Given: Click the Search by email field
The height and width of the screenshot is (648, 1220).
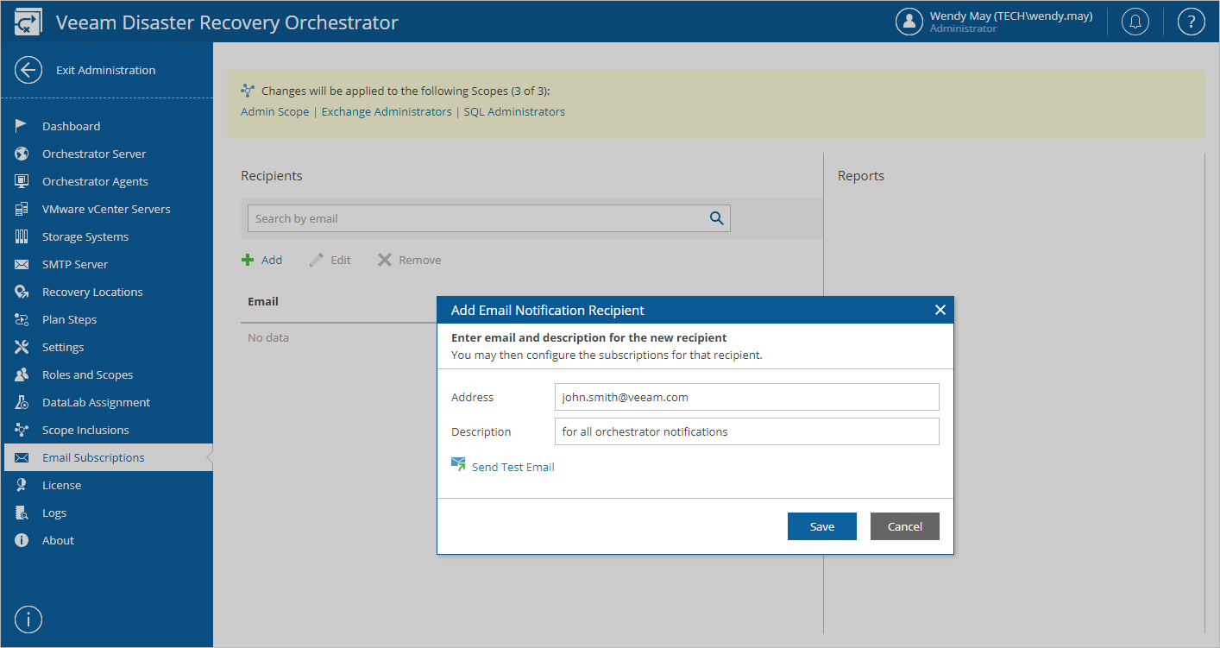Looking at the screenshot, I should click(488, 218).
